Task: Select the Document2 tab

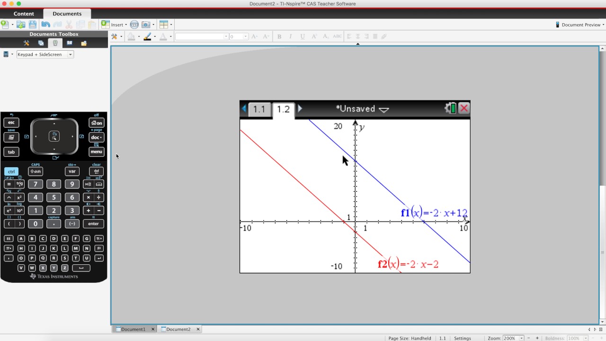Action: (x=179, y=329)
